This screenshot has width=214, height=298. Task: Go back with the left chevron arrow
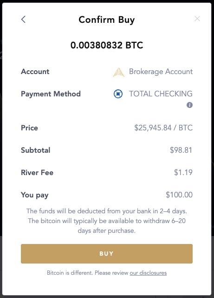point(23,19)
